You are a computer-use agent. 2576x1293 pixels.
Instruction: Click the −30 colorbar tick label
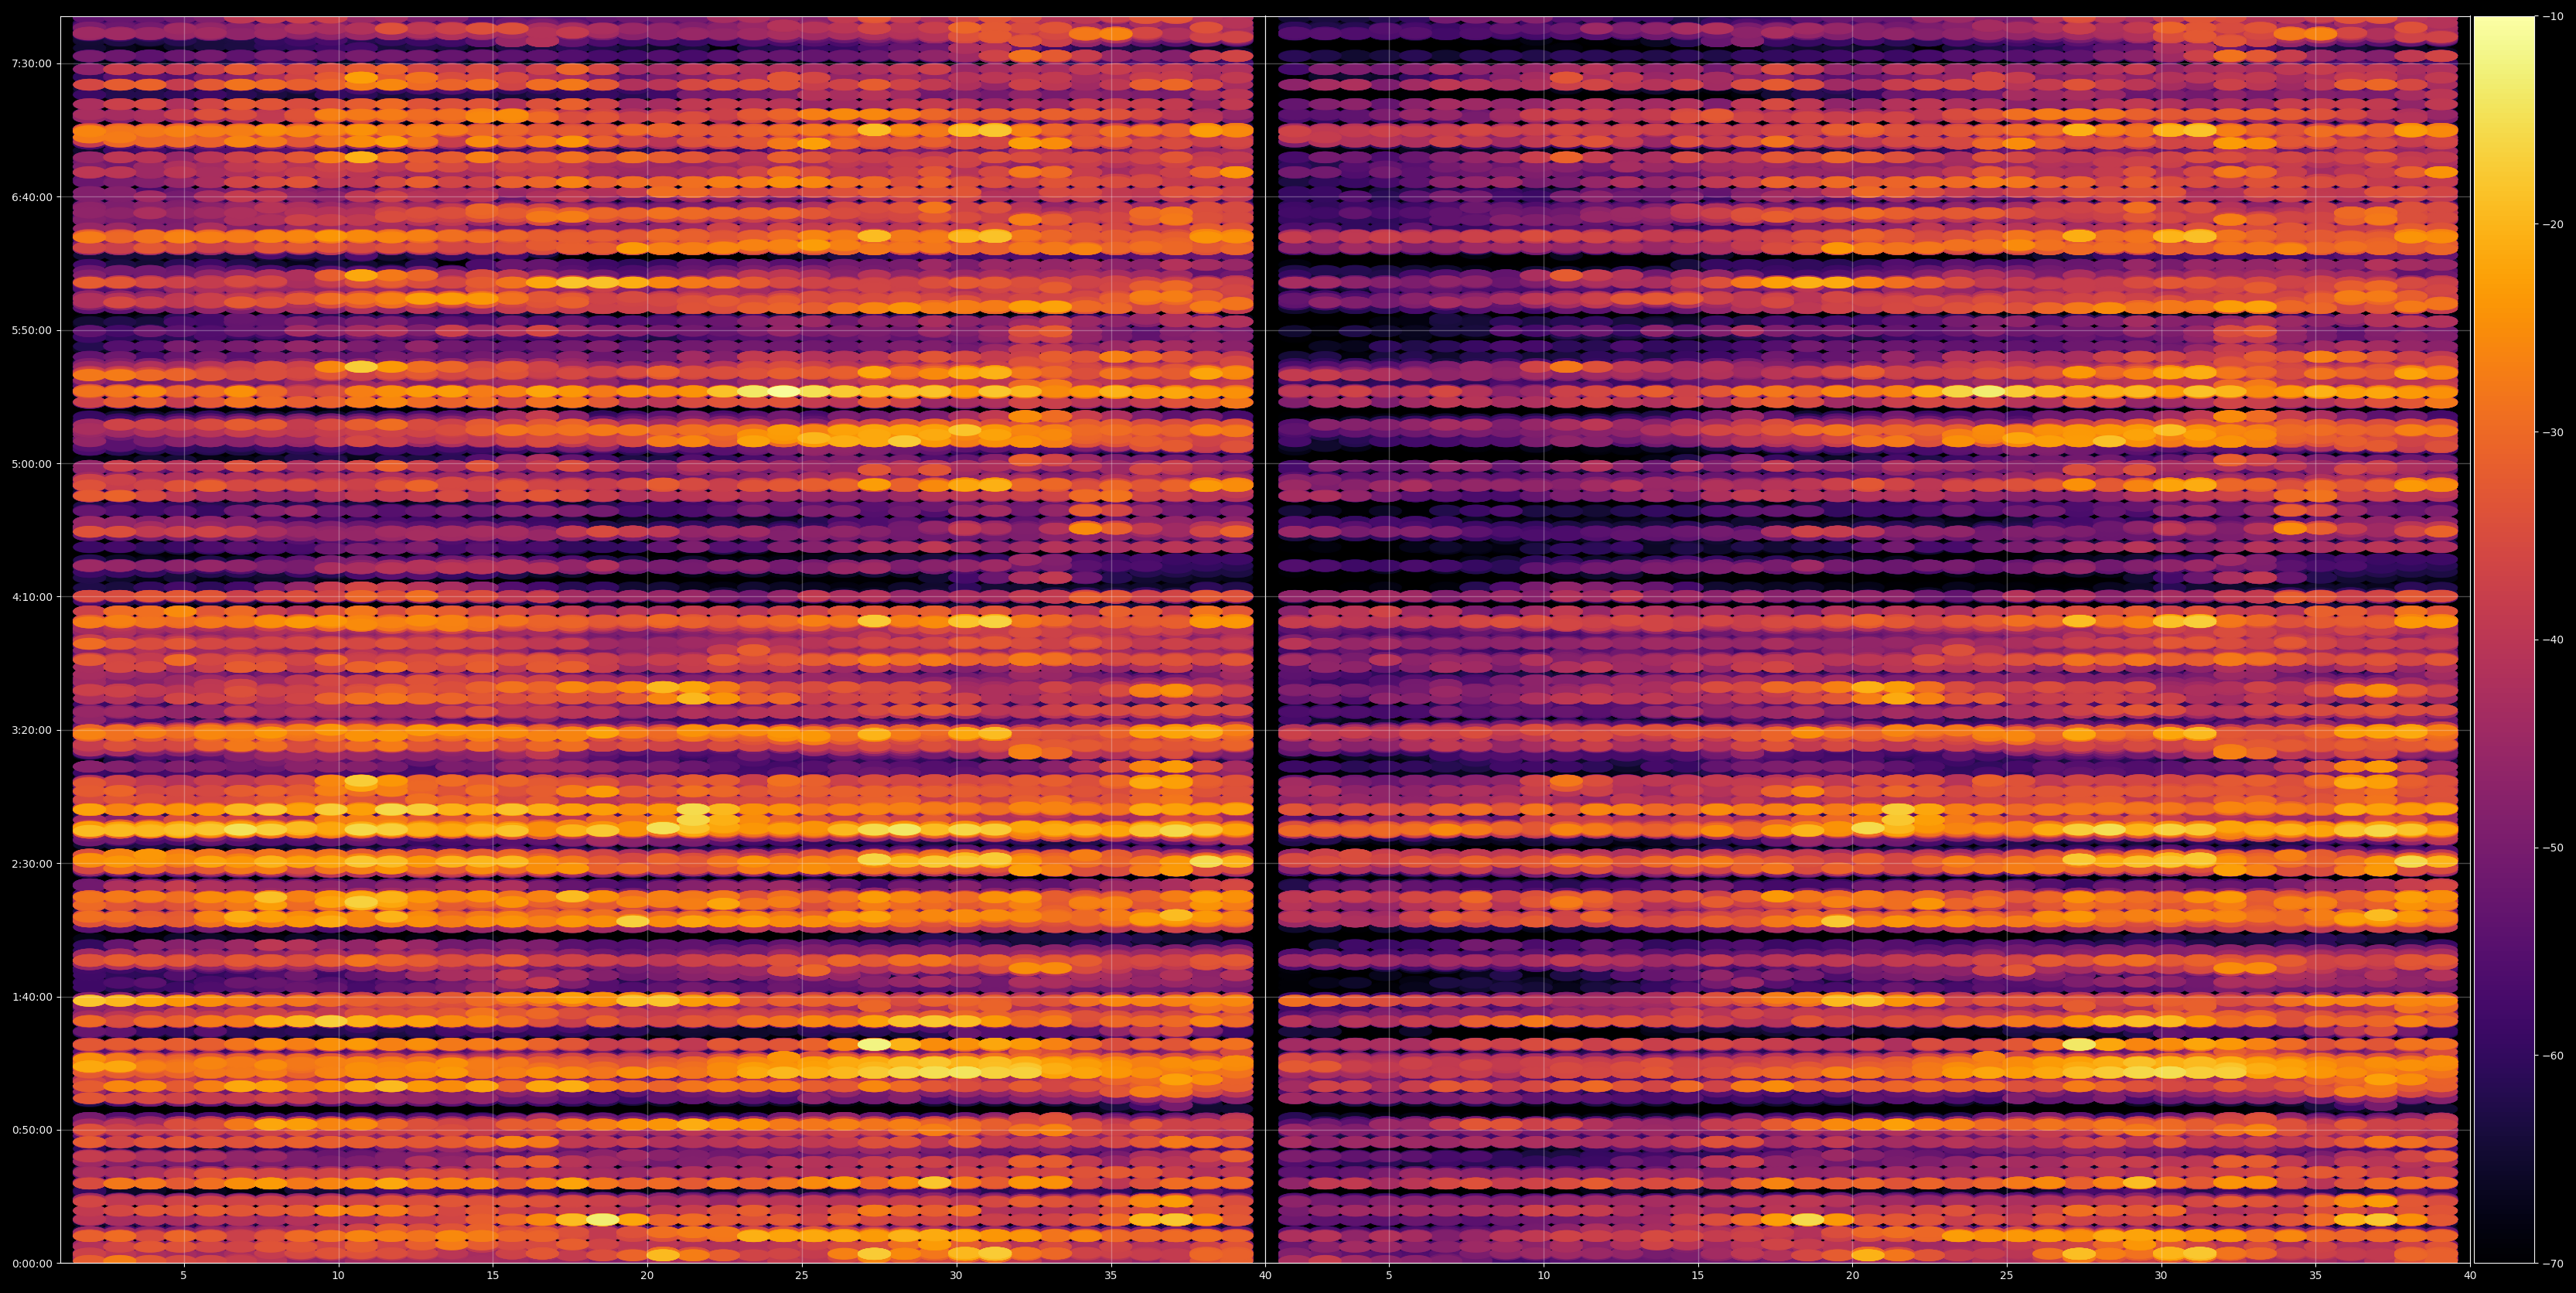coord(2554,432)
